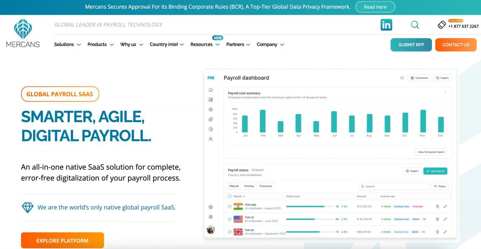
Task: Delete the FOX India payroll row
Action: (x=437, y=206)
